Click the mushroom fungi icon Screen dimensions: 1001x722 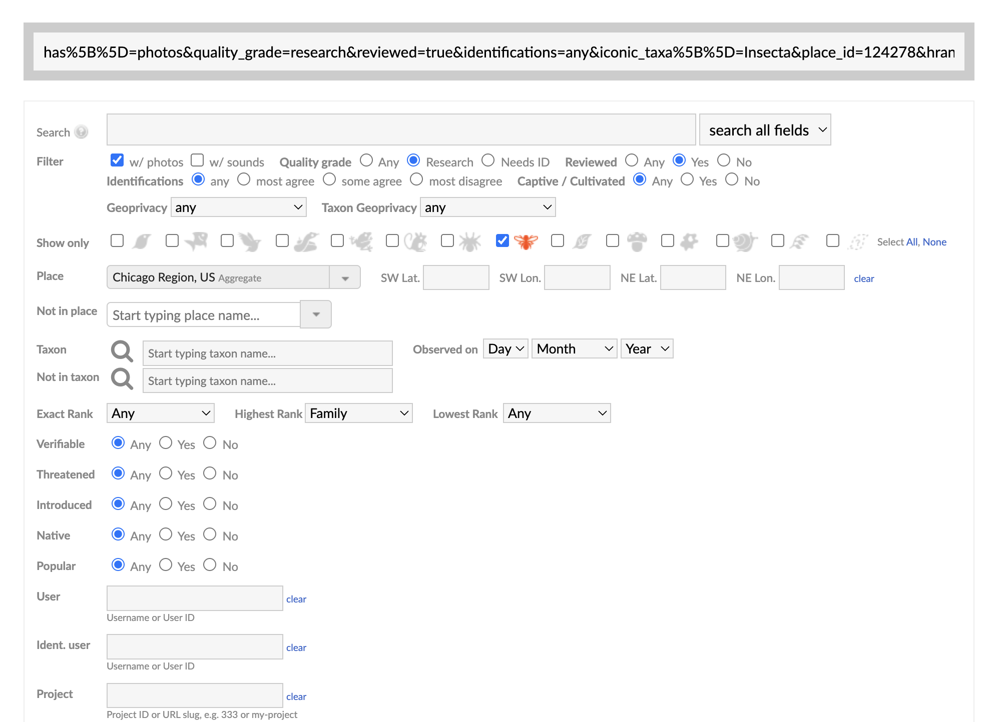point(637,242)
